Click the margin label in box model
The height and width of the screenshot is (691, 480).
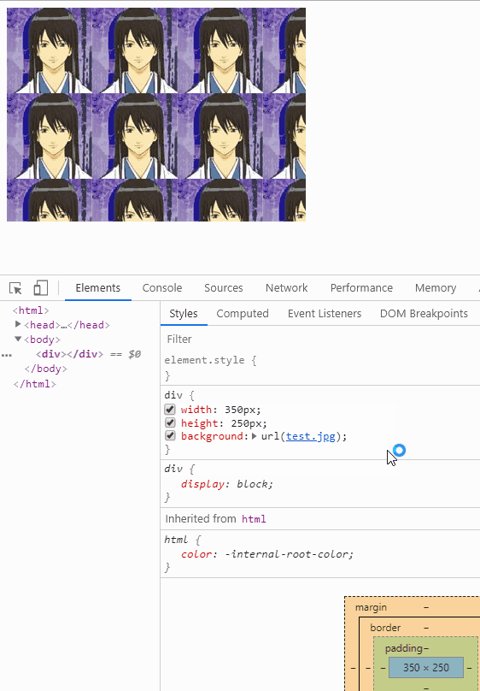[371, 607]
